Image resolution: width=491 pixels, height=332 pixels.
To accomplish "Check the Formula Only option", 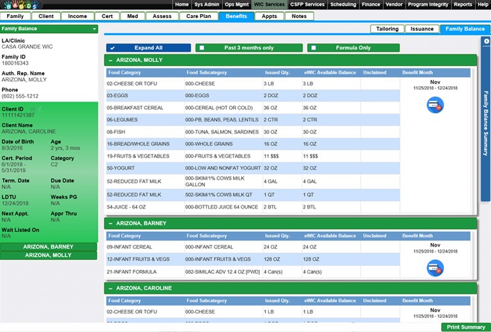I will coord(312,48).
